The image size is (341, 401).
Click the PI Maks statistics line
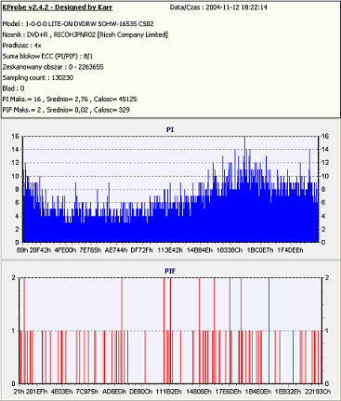[70, 100]
